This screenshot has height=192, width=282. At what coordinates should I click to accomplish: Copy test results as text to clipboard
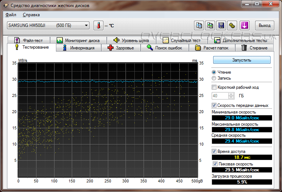199,25
